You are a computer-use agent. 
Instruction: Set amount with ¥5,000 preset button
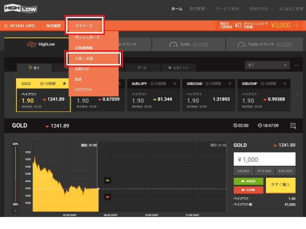243,171
